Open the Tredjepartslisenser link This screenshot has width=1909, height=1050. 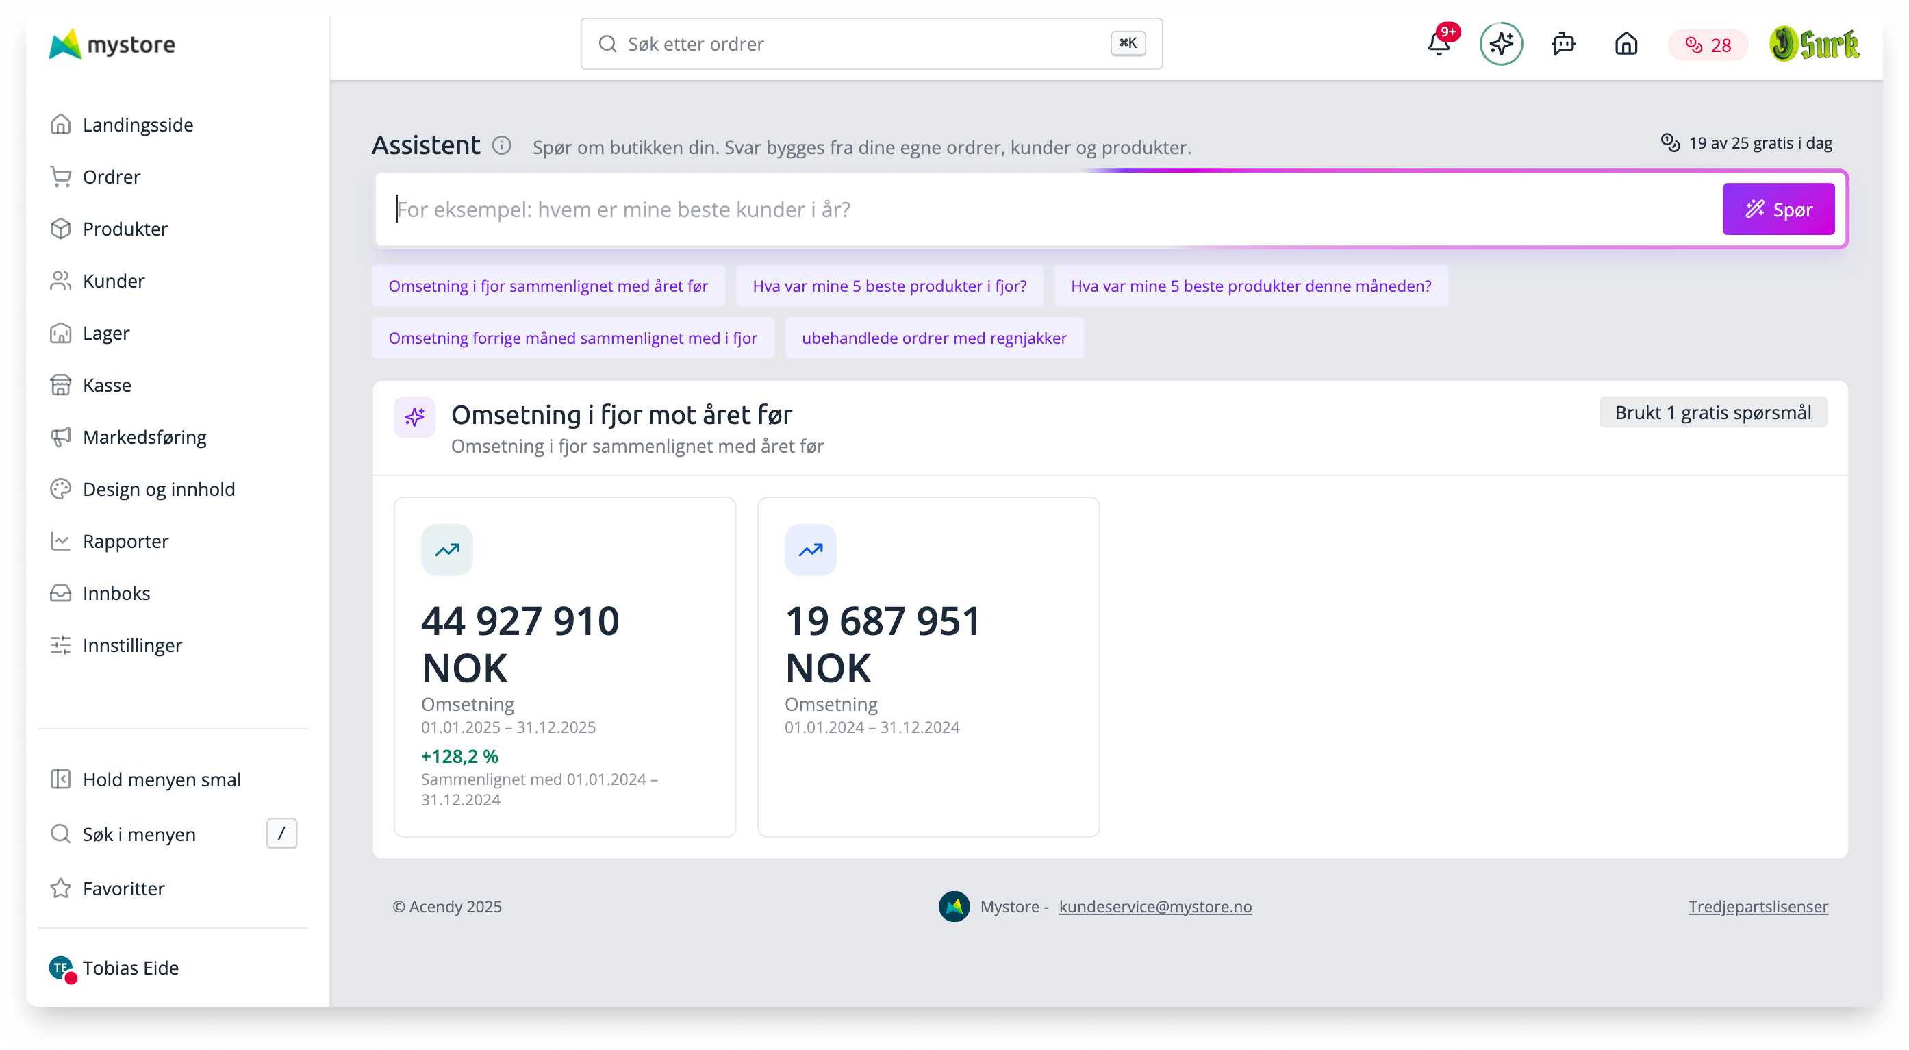pos(1758,906)
